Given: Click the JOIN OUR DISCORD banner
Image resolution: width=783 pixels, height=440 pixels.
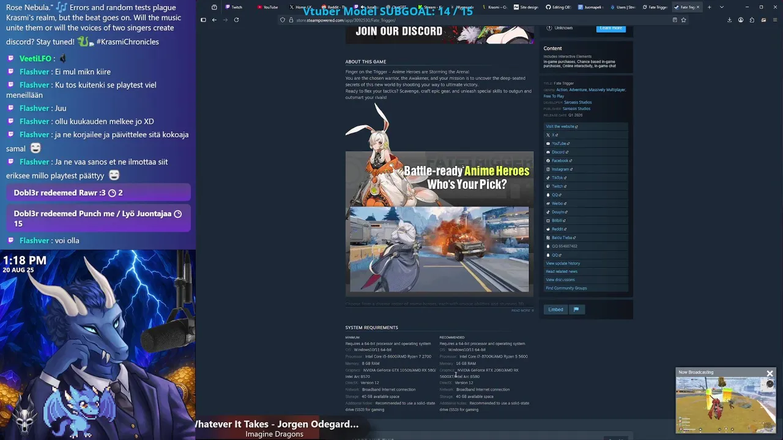Looking at the screenshot, I should pos(439,34).
